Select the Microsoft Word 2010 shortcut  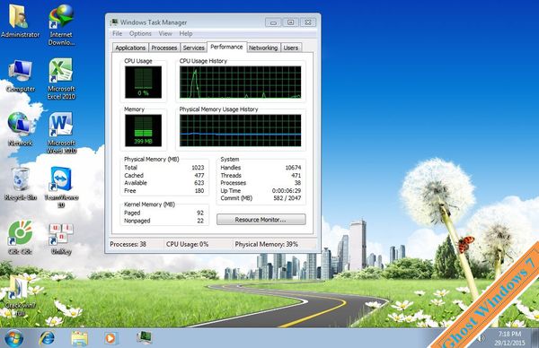coord(61,133)
